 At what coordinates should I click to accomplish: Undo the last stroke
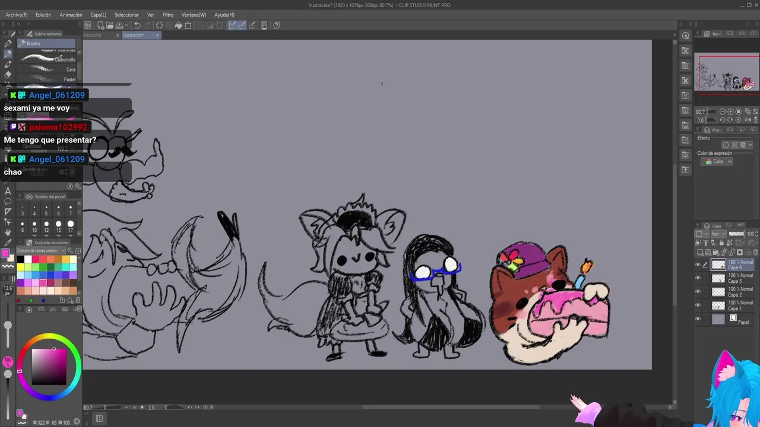[x=137, y=26]
